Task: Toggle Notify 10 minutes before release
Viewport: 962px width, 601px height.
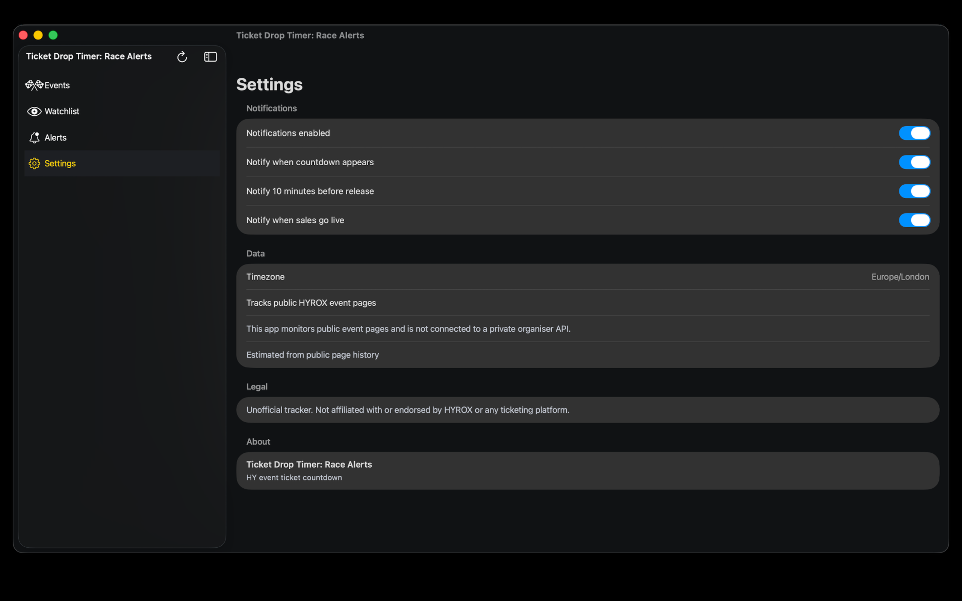Action: pyautogui.click(x=914, y=191)
